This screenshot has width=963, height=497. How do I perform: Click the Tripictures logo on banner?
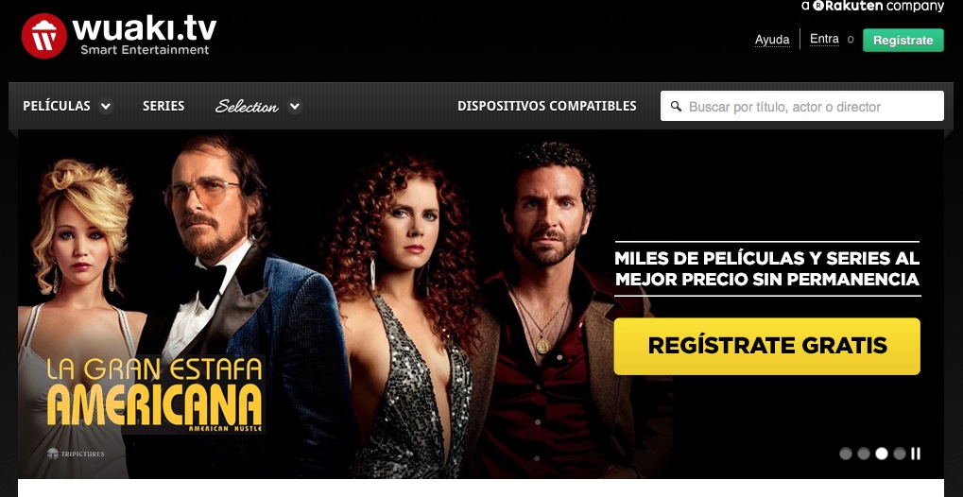76,454
